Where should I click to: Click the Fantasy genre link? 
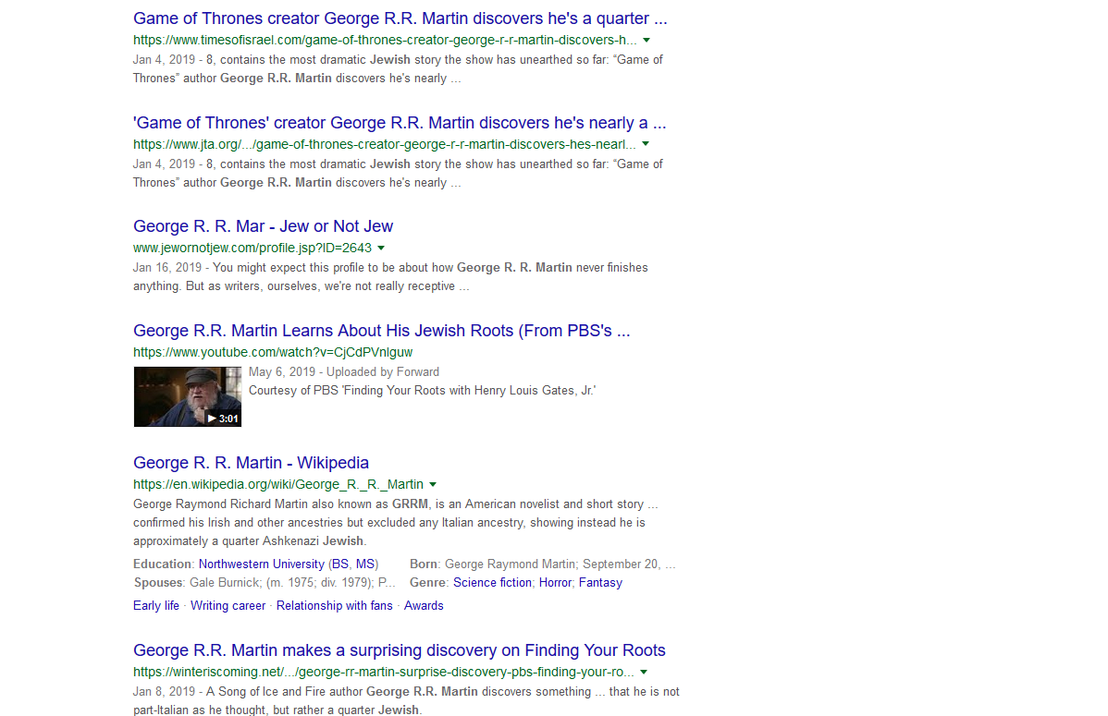[600, 583]
